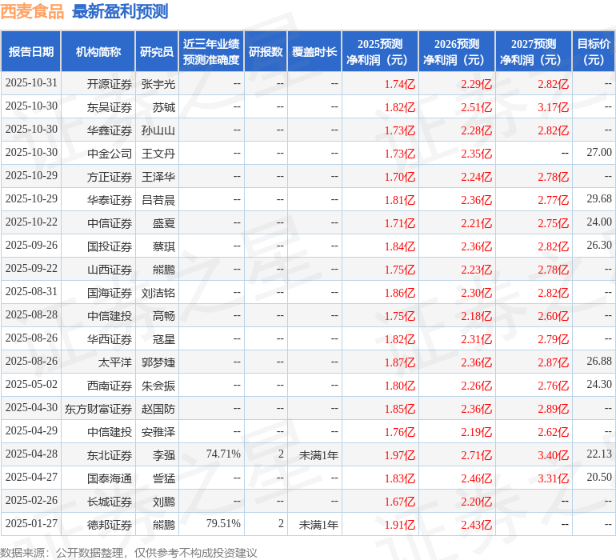
Task: Open the 开源证券 institution entry
Action: [x=110, y=83]
